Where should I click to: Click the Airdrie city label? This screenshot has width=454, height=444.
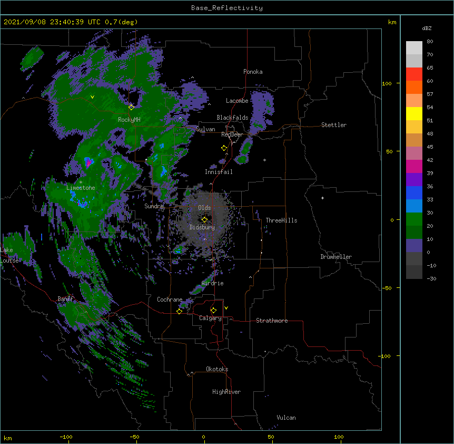[x=213, y=283]
